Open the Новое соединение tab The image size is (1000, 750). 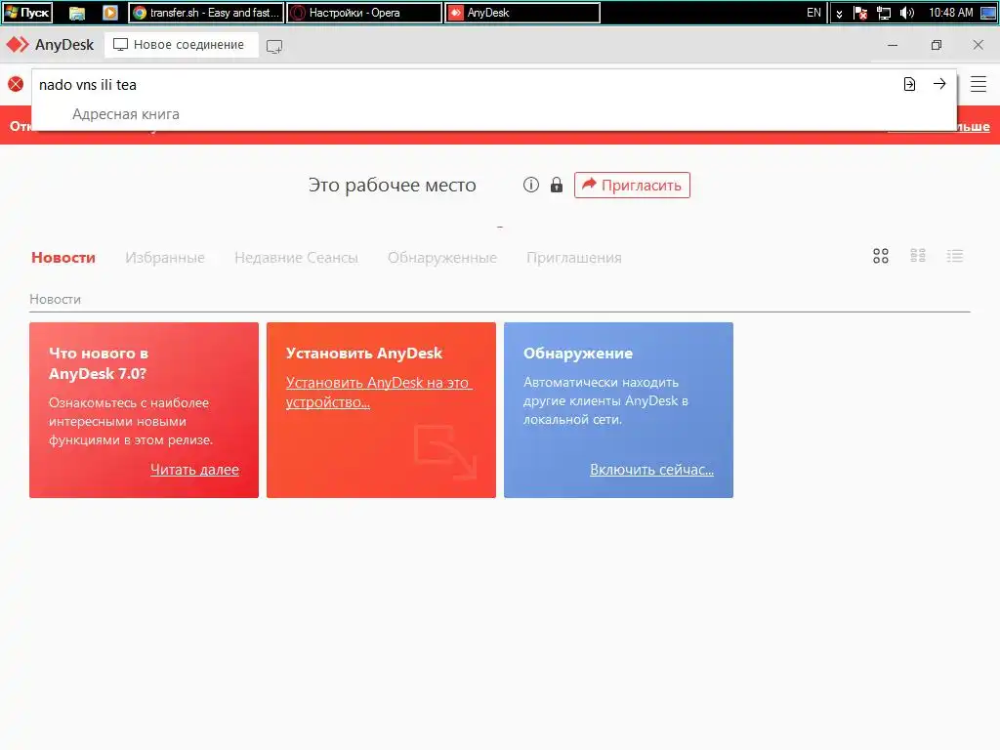point(181,45)
